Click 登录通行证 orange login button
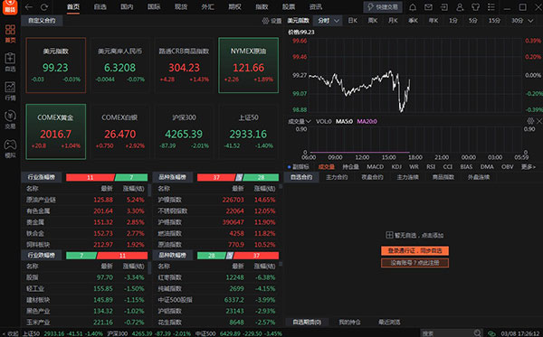This screenshot has width=543, height=337. point(414,250)
